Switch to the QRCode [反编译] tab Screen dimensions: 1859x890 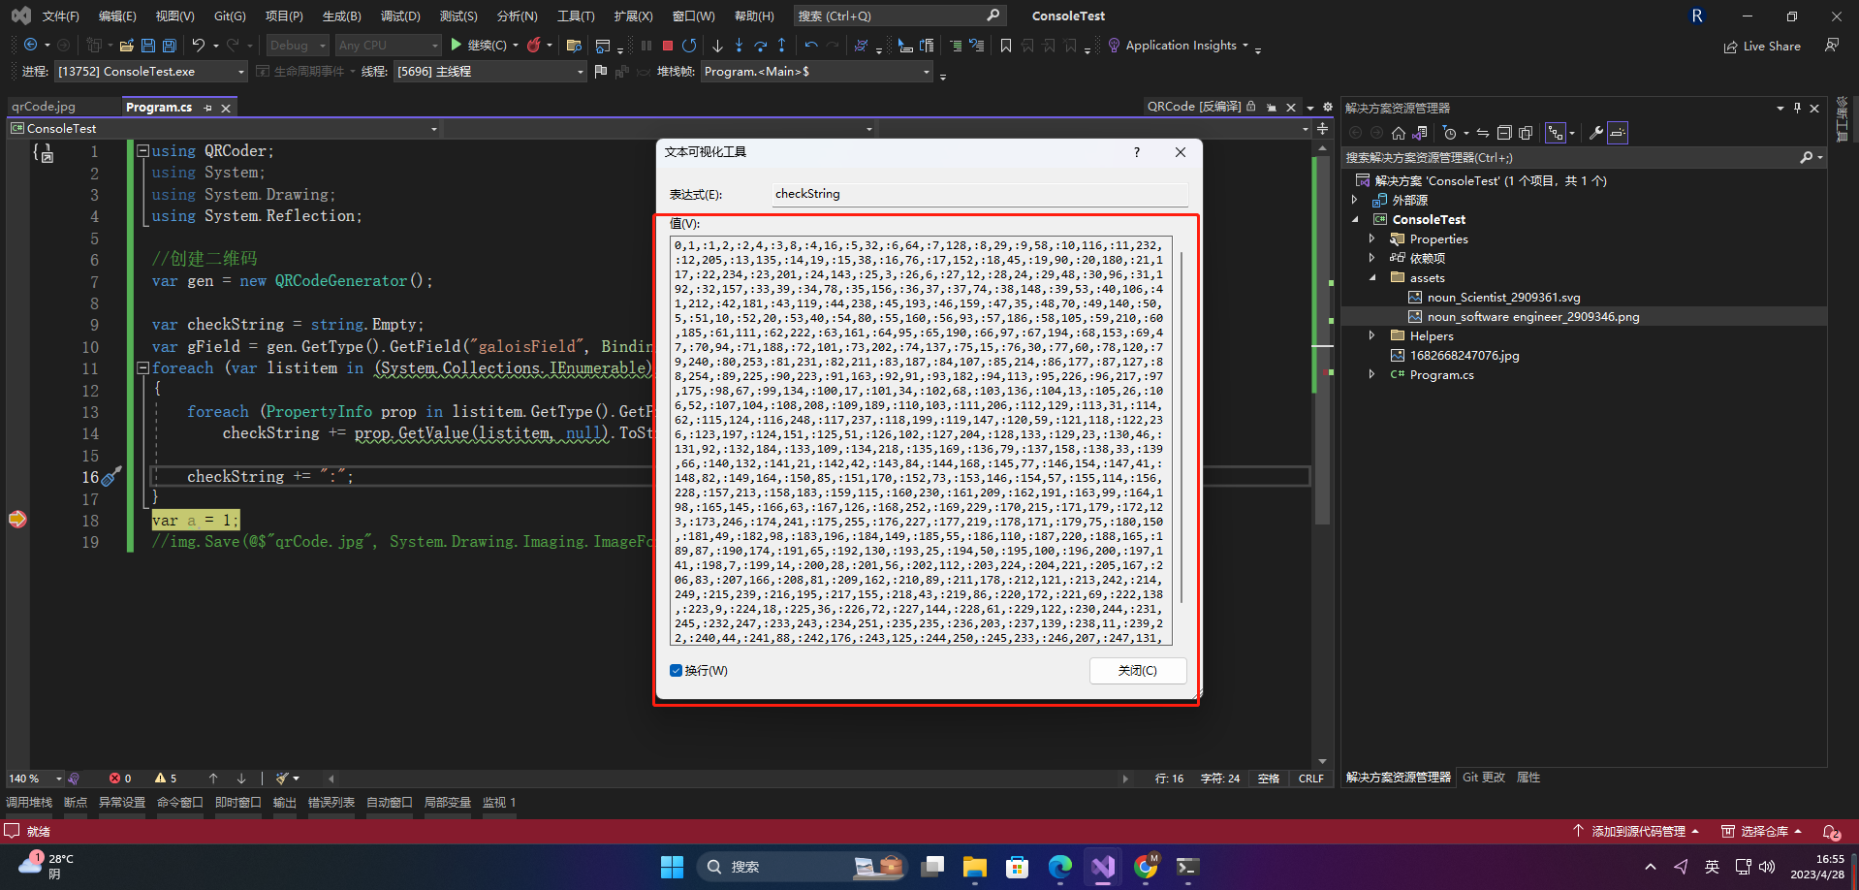tap(1193, 107)
